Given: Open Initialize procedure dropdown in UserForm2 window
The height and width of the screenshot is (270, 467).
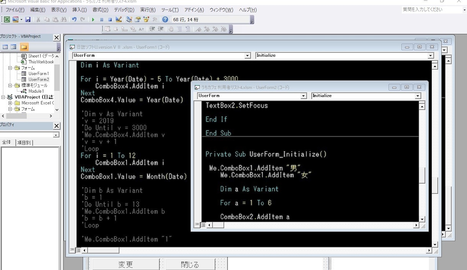Looking at the screenshot, I should 418,96.
